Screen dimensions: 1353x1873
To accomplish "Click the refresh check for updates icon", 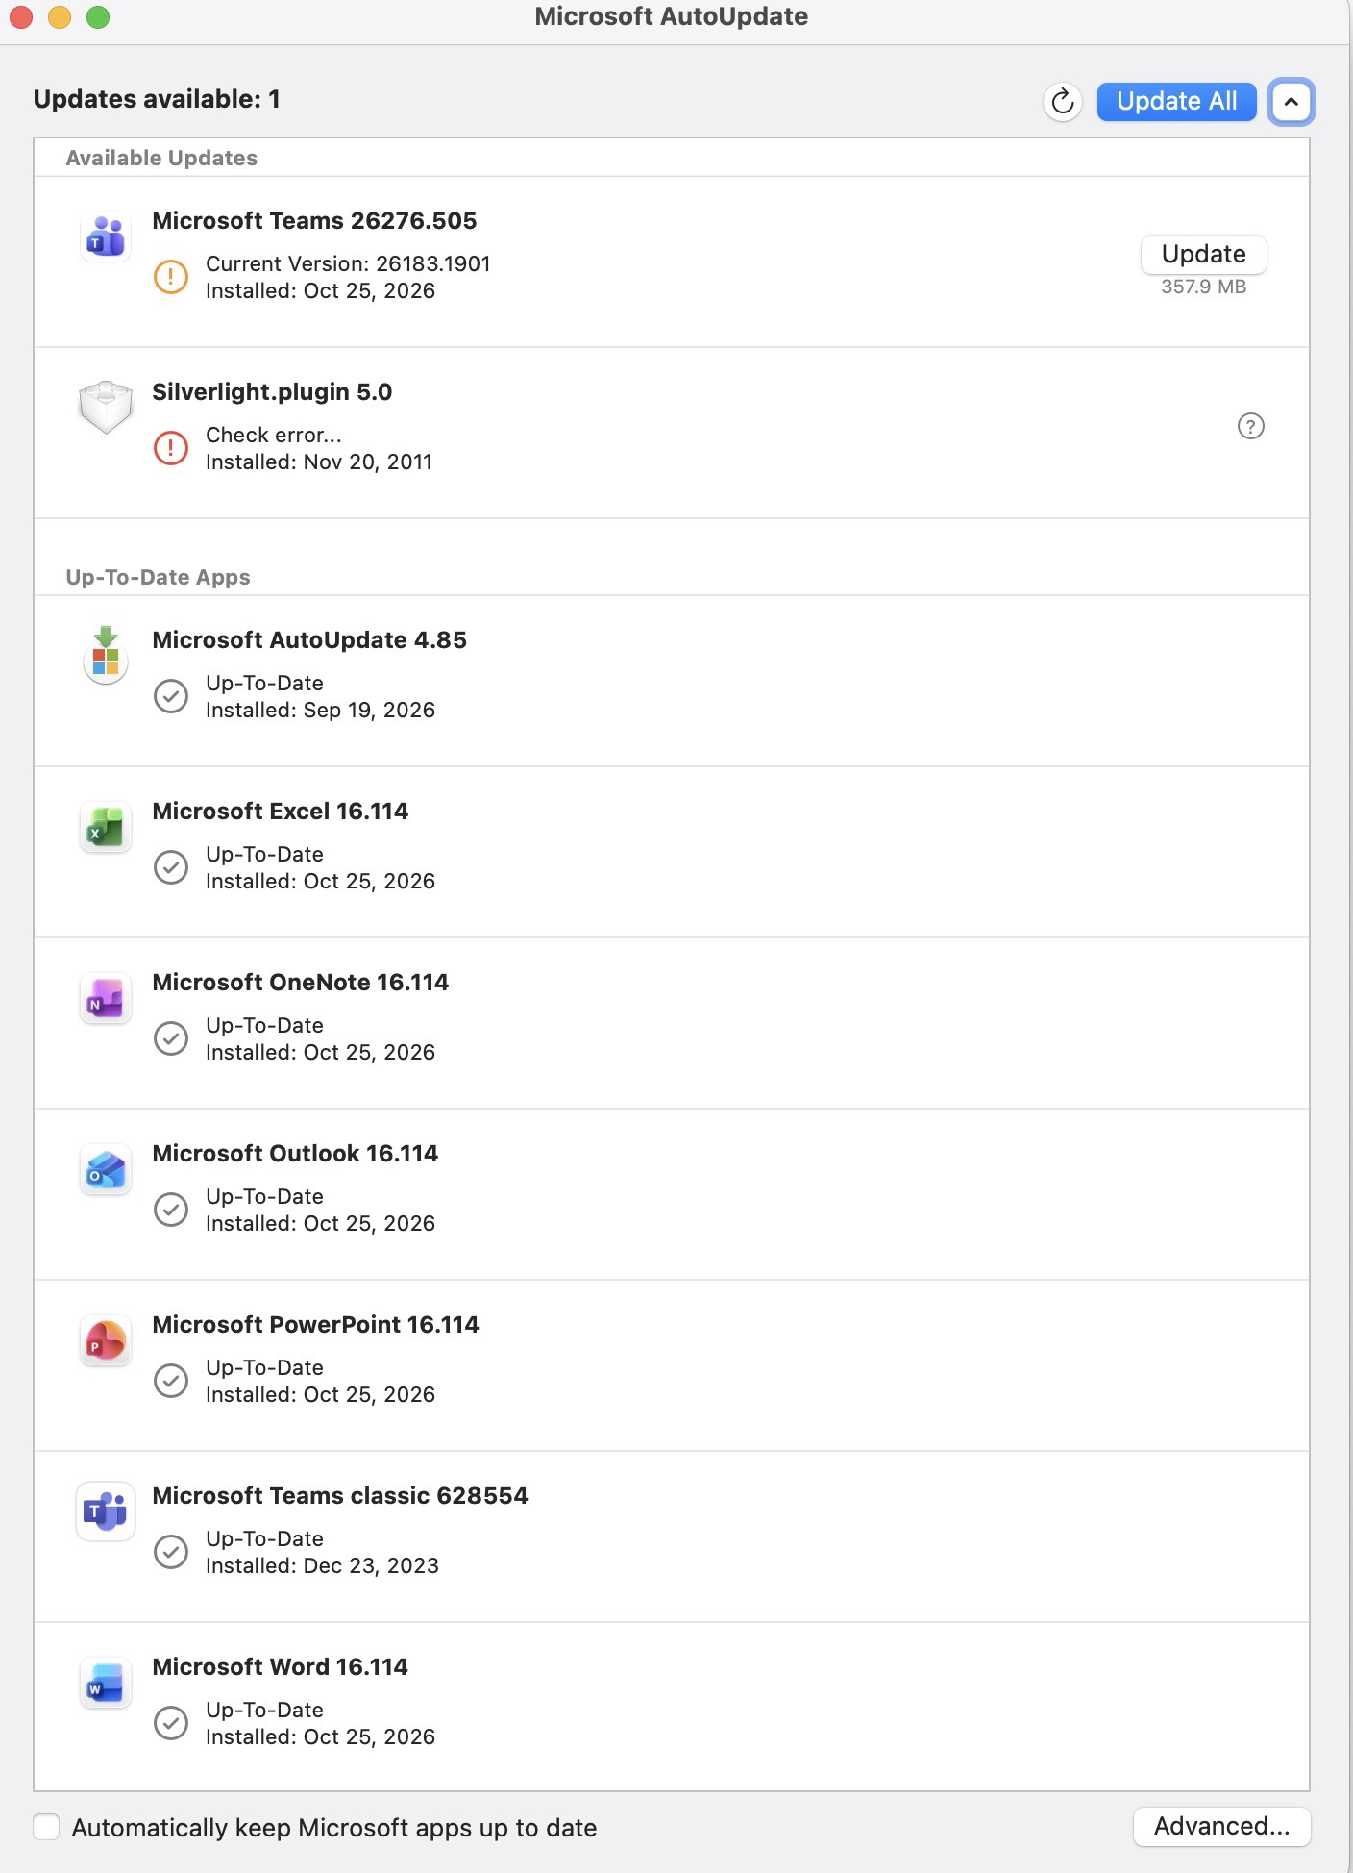I will (x=1063, y=101).
